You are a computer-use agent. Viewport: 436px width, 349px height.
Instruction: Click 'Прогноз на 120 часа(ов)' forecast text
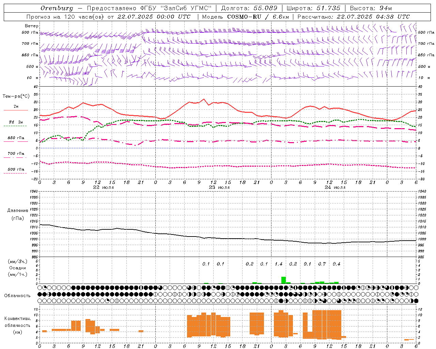[66, 17]
